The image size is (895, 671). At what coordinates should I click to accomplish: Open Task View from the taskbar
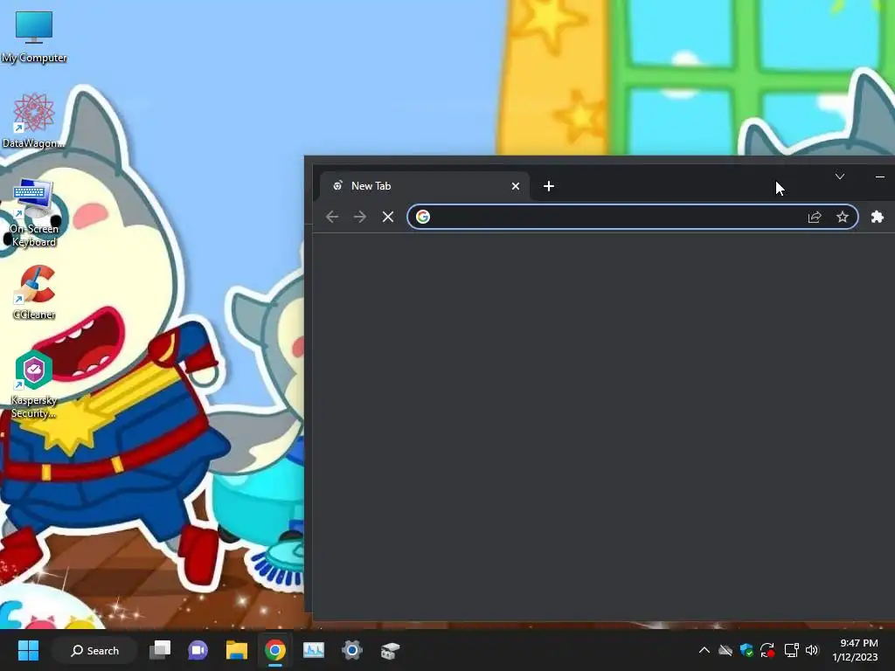point(160,650)
